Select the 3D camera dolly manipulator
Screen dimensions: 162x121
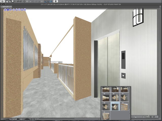tap(11, 10)
